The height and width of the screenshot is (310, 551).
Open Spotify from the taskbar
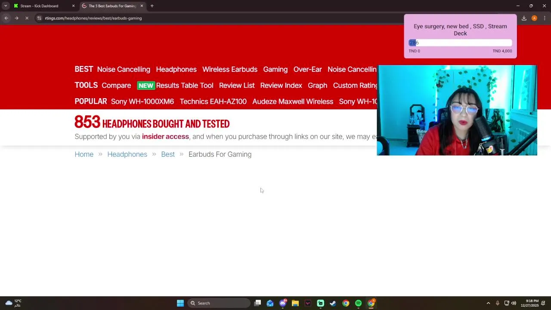pyautogui.click(x=358, y=303)
